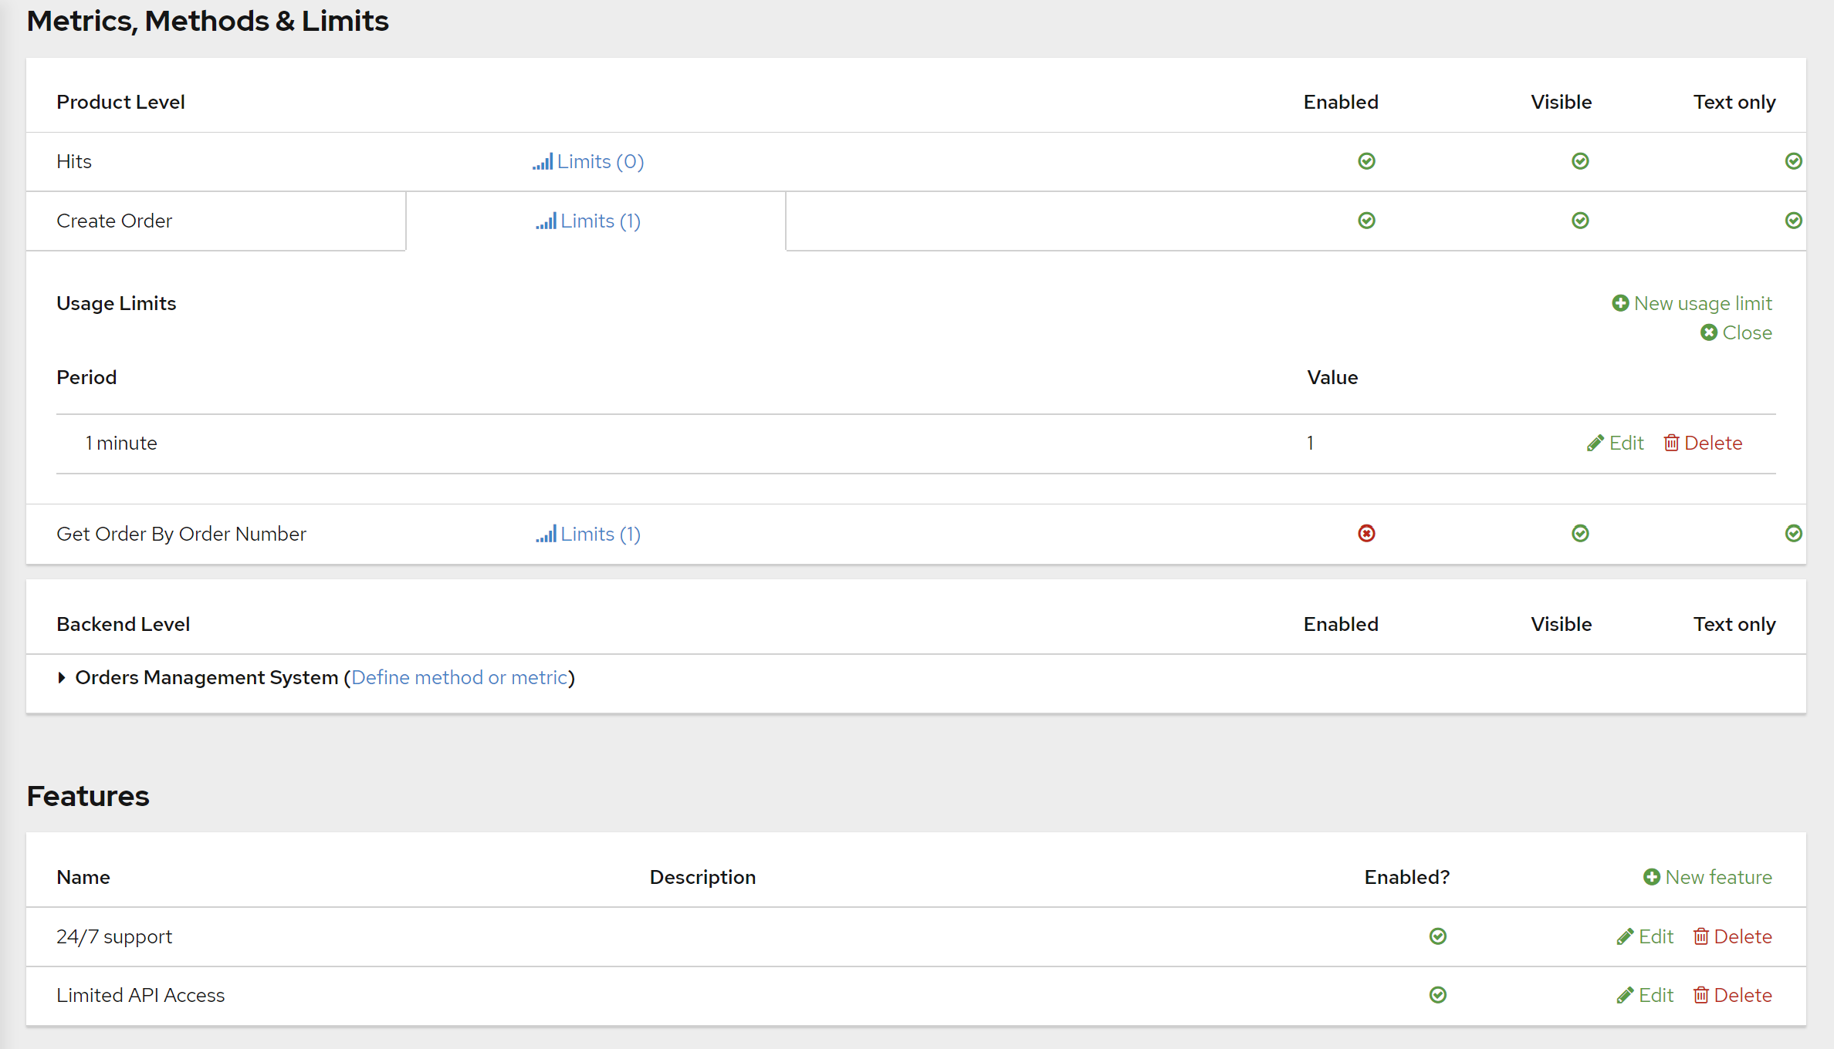Expand Orders Management System backend tree
1834x1049 pixels.
point(62,677)
